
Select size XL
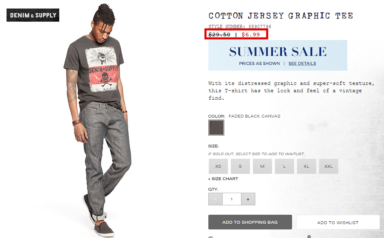tap(306, 166)
